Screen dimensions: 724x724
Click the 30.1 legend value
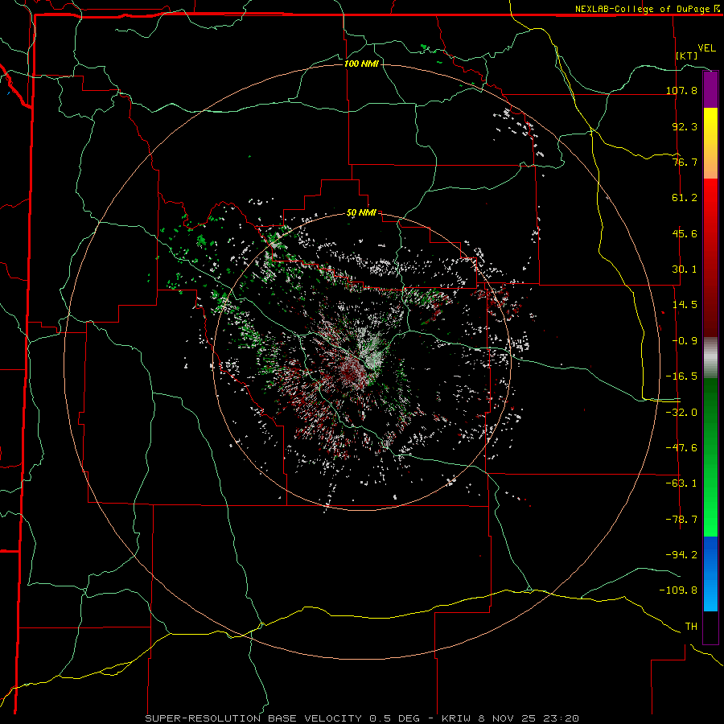pyautogui.click(x=685, y=269)
